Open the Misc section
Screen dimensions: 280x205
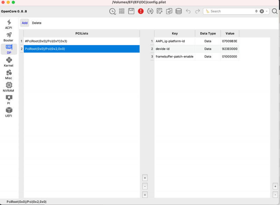tap(9, 75)
